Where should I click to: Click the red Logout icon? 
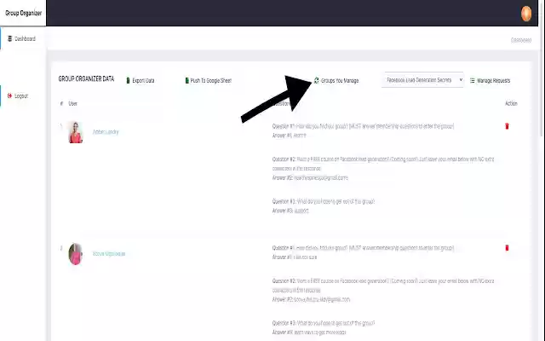9,95
